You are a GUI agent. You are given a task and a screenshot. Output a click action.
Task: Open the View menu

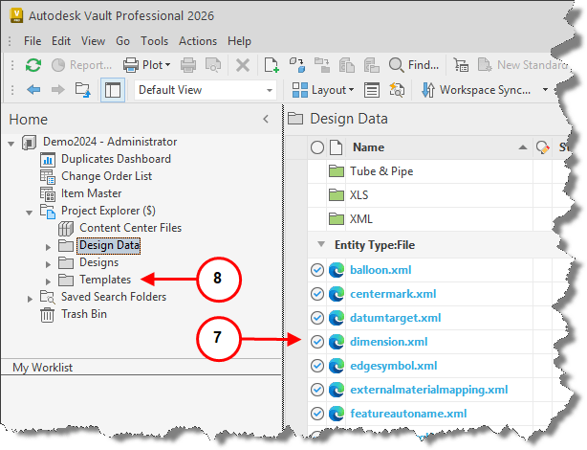pyautogui.click(x=94, y=41)
